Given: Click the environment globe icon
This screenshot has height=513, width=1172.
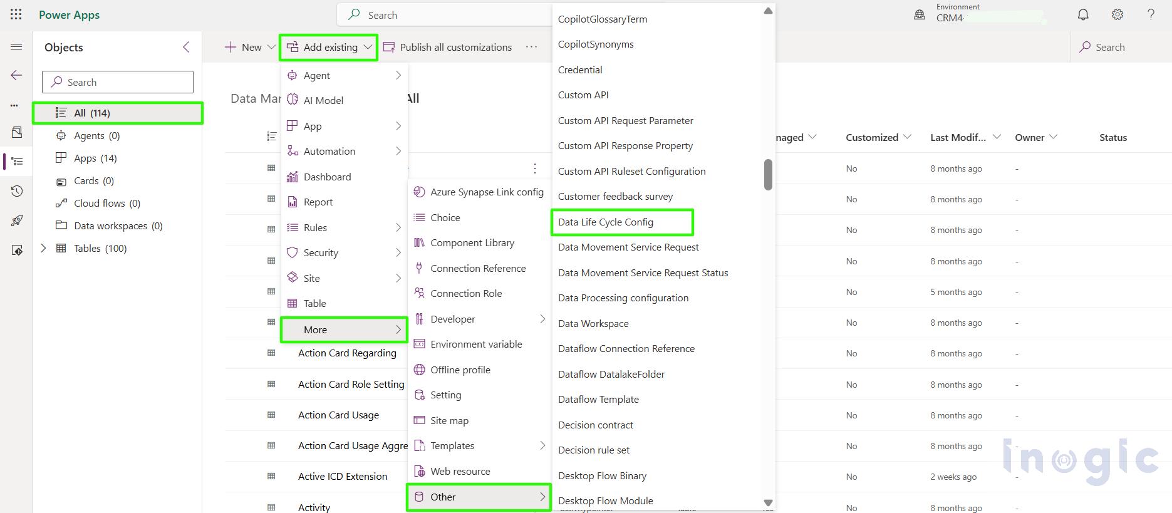Looking at the screenshot, I should [920, 15].
